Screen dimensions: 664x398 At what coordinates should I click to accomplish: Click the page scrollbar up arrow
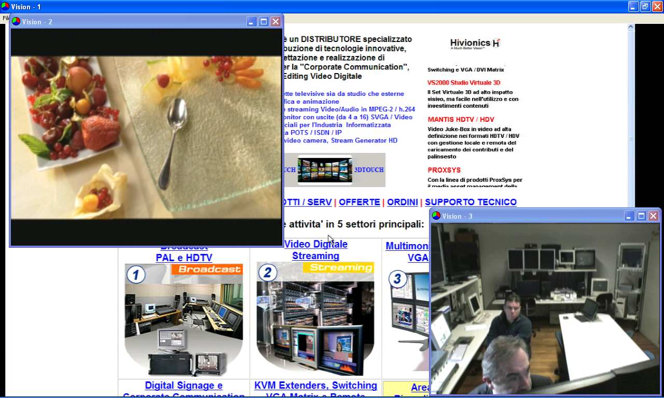(x=631, y=27)
